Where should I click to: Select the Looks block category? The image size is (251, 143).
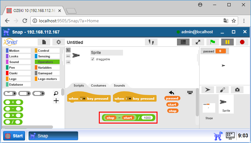point(18,56)
